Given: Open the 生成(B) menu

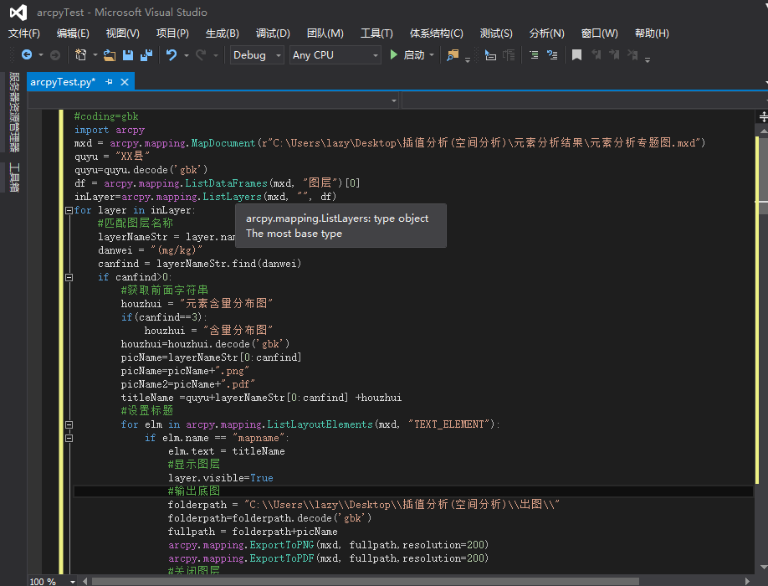Looking at the screenshot, I should tap(222, 33).
